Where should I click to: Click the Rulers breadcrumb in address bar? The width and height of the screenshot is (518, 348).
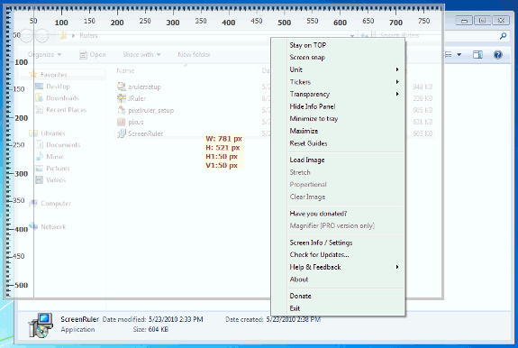[88, 35]
